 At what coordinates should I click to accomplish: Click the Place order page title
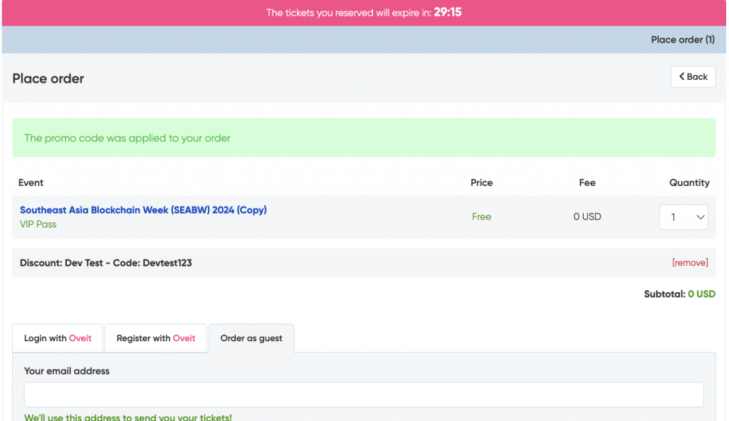pos(48,78)
